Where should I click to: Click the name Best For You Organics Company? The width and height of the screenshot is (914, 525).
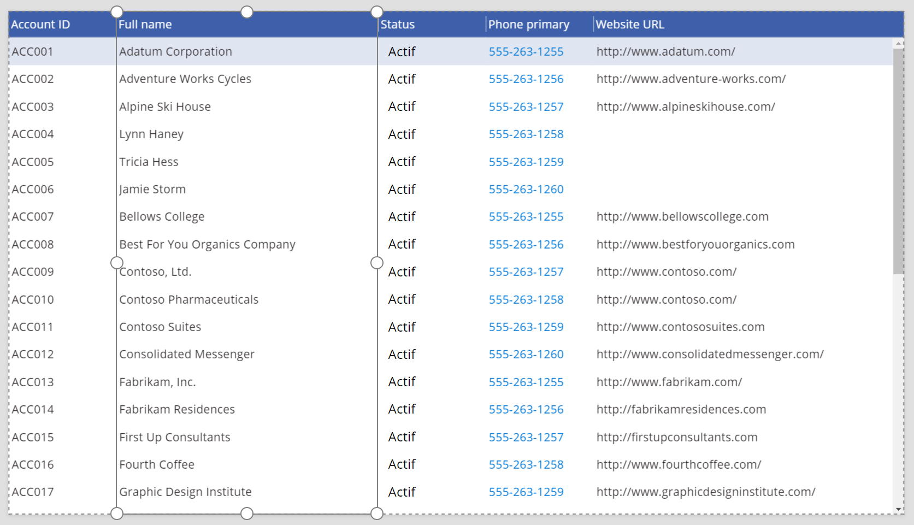tap(208, 245)
